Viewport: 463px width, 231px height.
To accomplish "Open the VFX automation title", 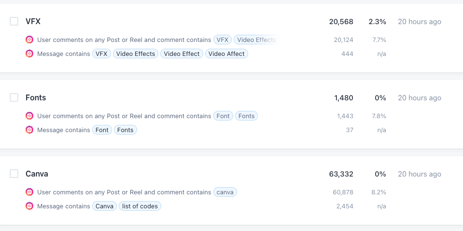I will 33,22.
